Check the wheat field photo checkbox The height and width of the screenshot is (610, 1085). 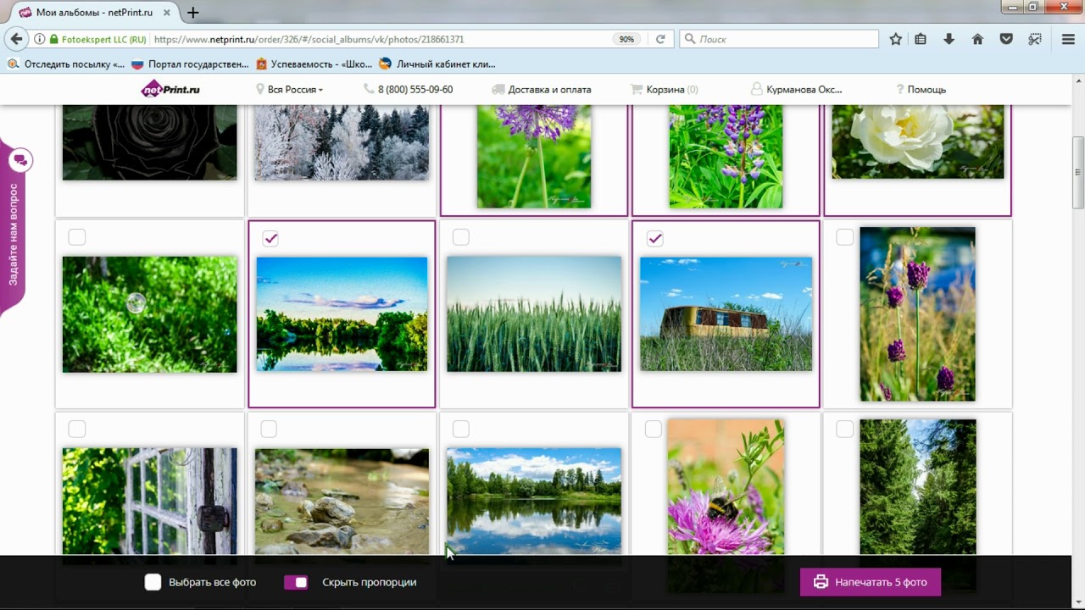[460, 237]
